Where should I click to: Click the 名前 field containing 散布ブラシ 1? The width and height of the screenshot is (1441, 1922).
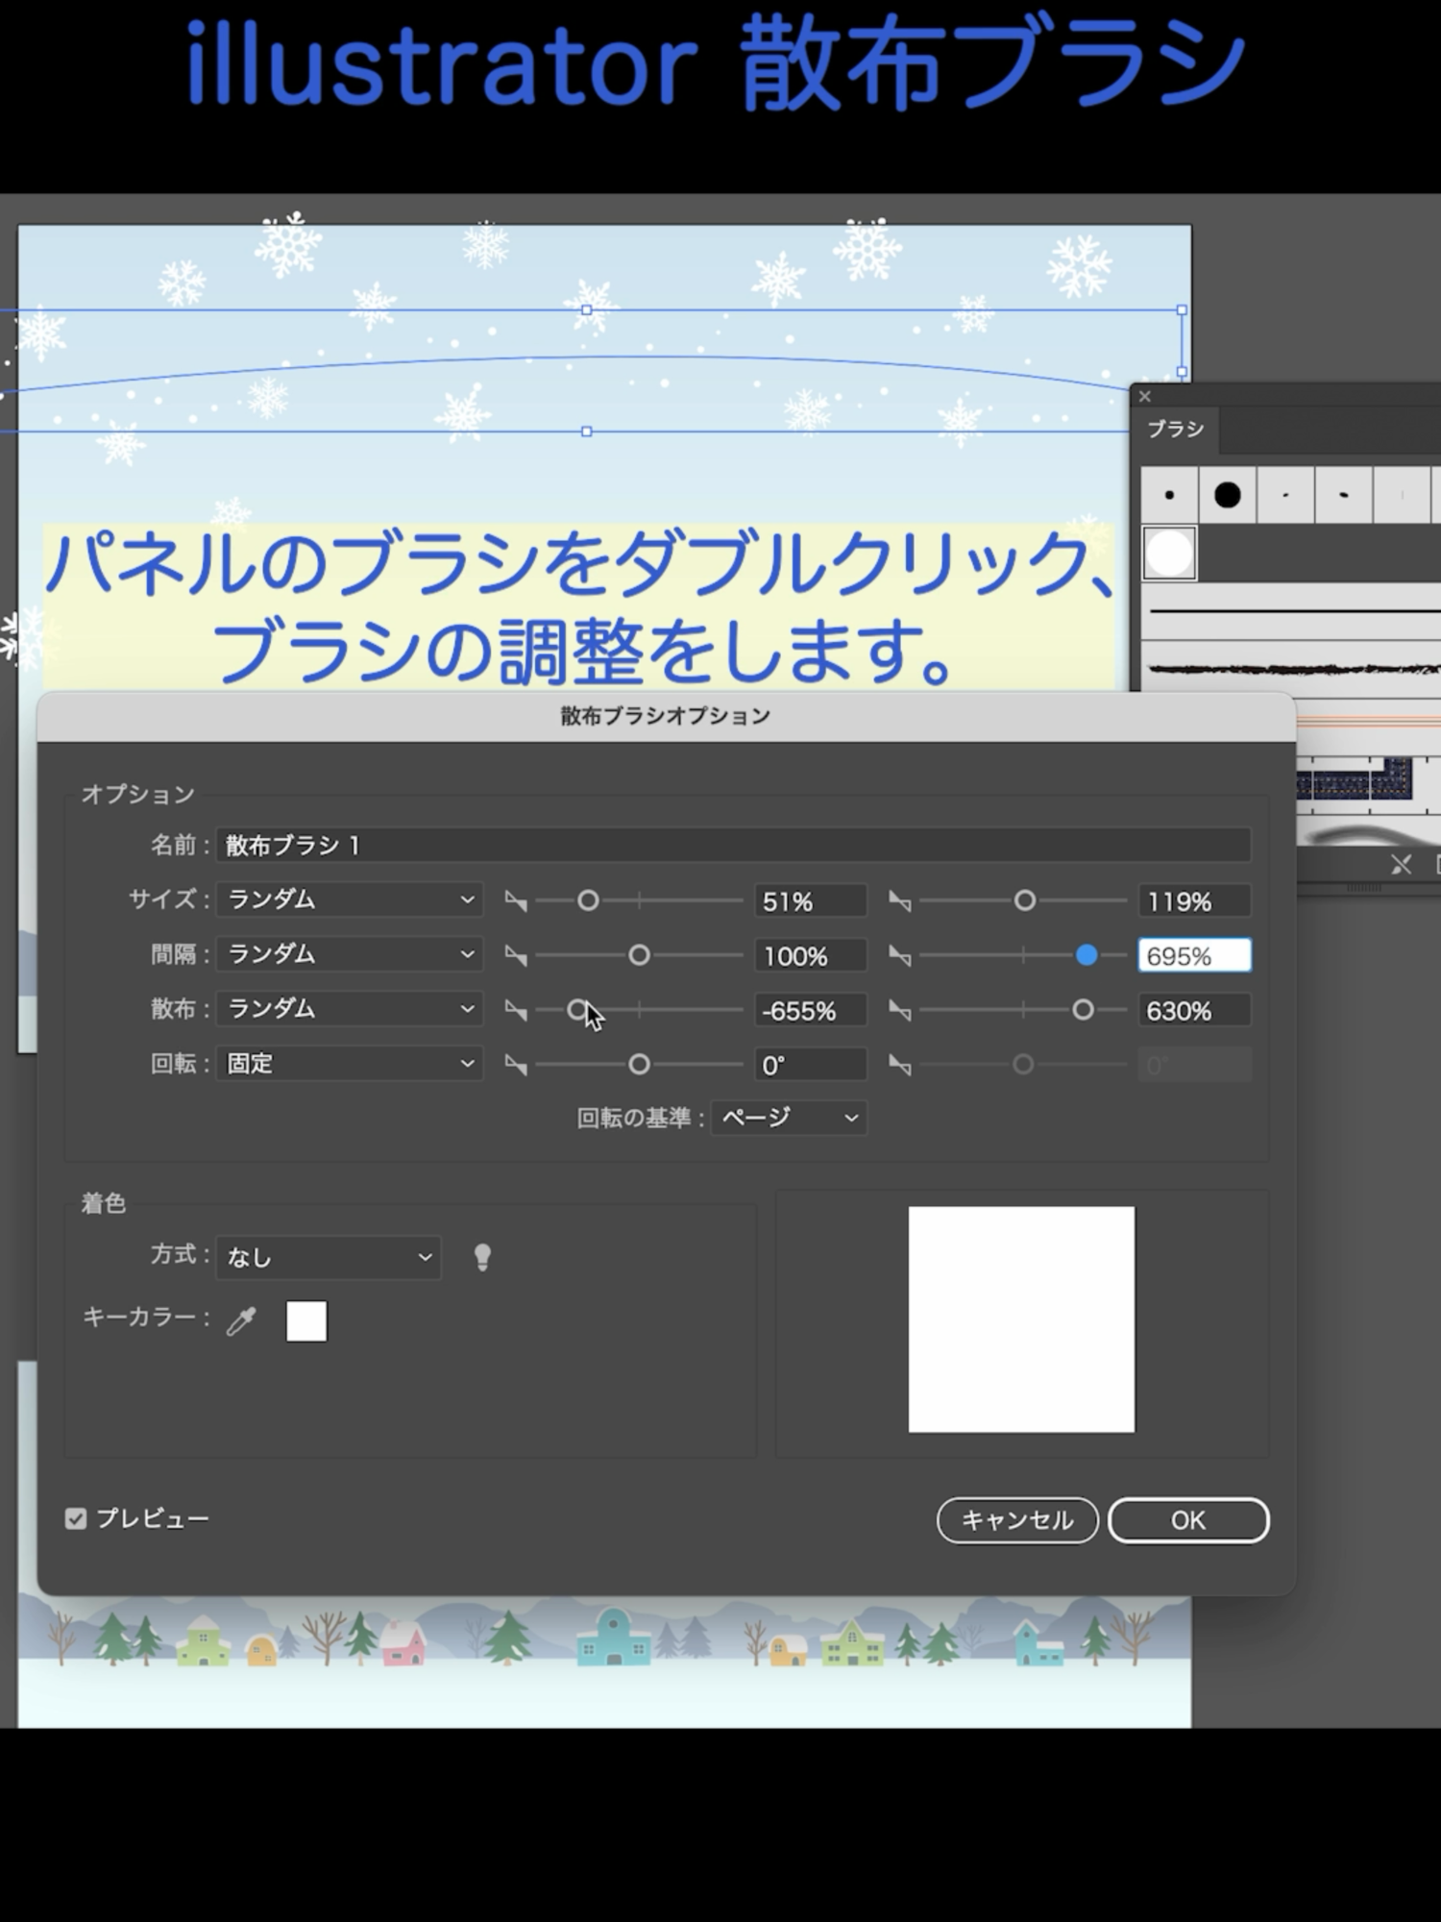[x=734, y=845]
